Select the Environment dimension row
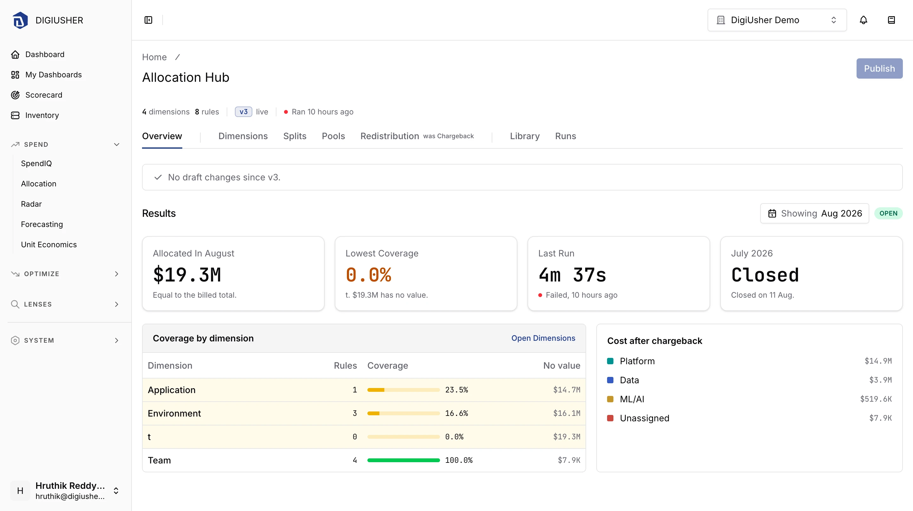Screen dimensions: 913x511 tap(364, 414)
